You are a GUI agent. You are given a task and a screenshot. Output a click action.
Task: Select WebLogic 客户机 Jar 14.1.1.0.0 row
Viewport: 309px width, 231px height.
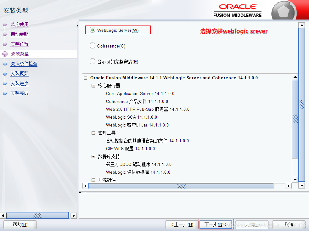pos(138,125)
